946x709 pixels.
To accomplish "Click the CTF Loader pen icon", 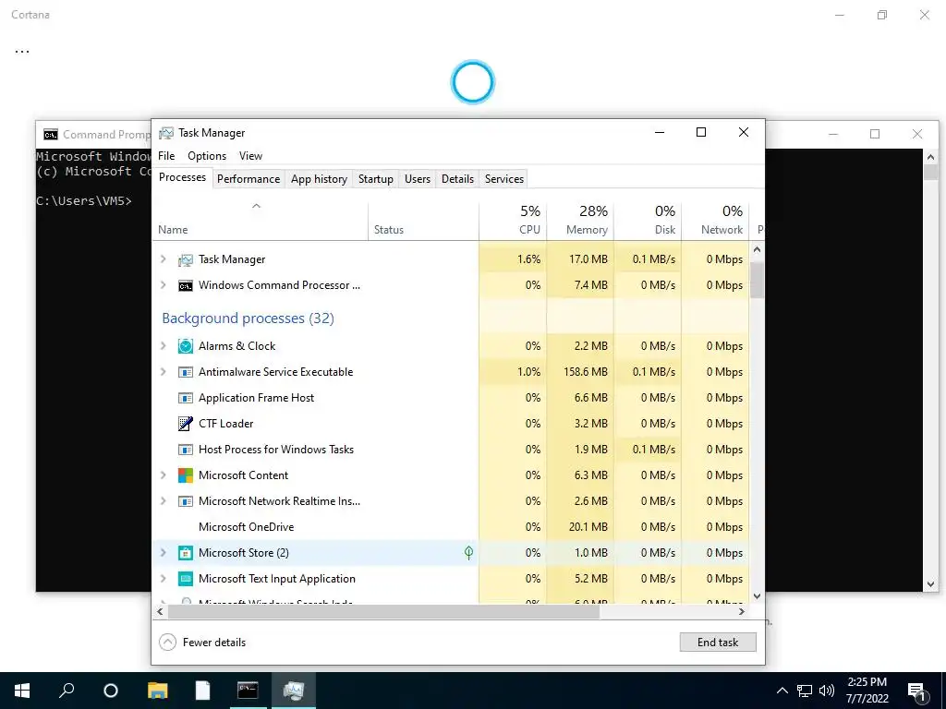I will click(185, 424).
